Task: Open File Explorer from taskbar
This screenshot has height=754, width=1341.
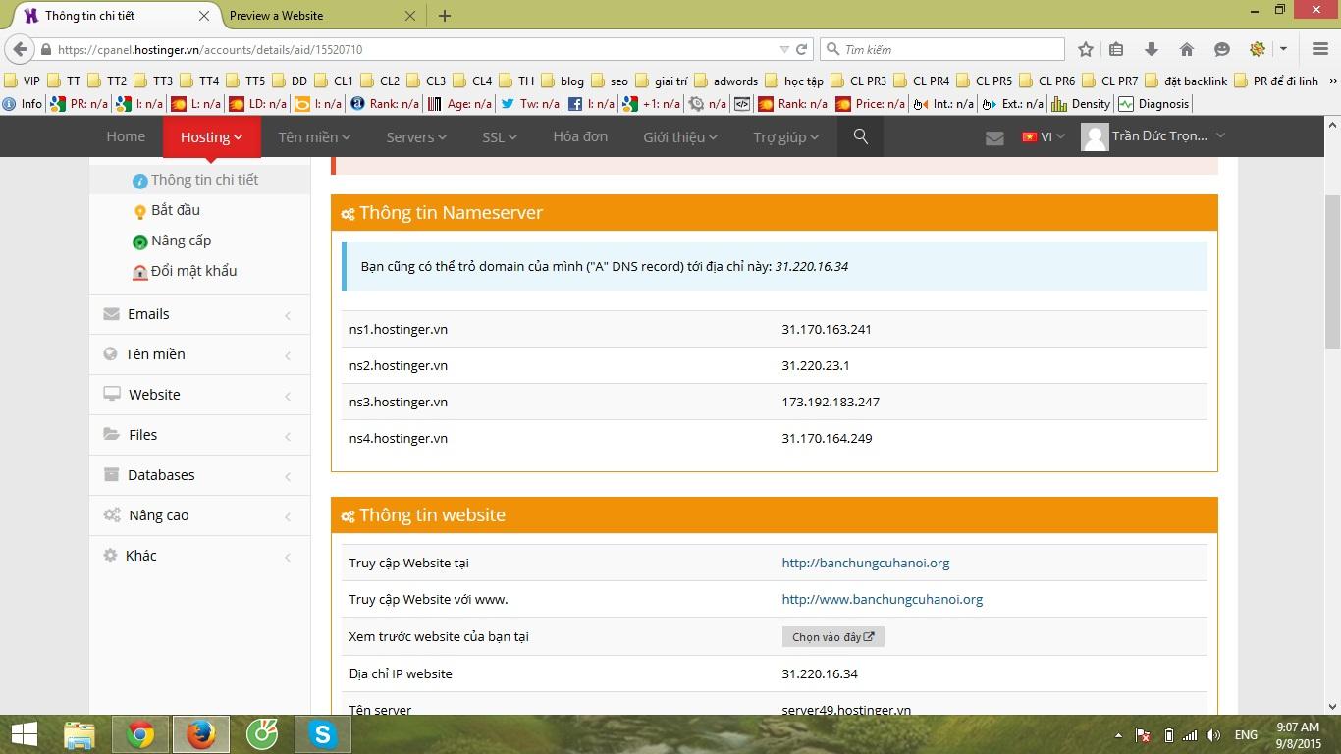Action: [x=80, y=734]
